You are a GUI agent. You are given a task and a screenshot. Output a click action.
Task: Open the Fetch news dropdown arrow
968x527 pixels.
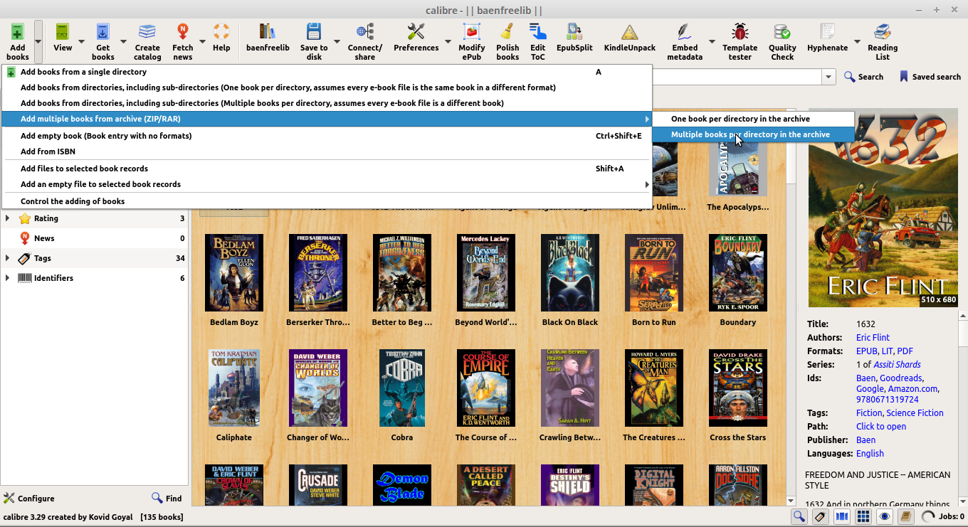point(202,42)
